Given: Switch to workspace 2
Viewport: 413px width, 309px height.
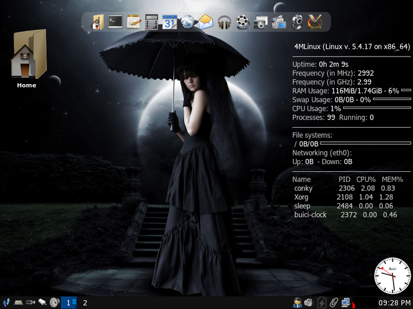Looking at the screenshot, I should (x=85, y=303).
